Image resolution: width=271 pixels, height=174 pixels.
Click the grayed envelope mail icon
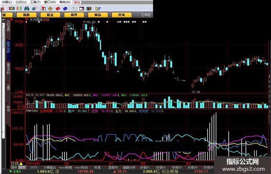tap(74, 9)
